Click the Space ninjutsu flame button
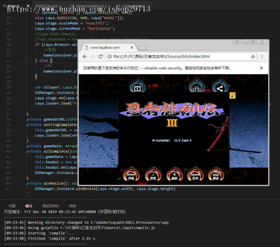 pyautogui.click(x=195, y=174)
